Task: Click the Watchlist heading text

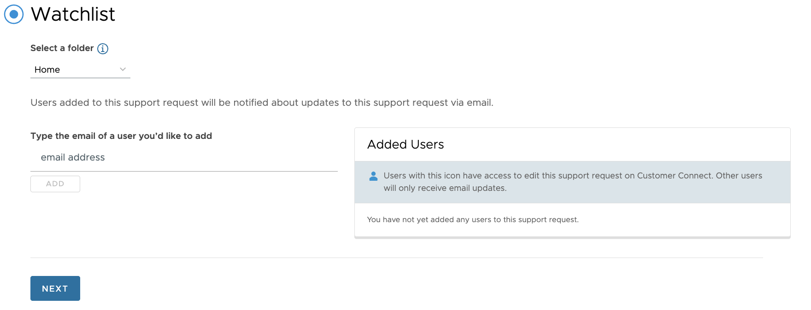Action: pos(73,14)
